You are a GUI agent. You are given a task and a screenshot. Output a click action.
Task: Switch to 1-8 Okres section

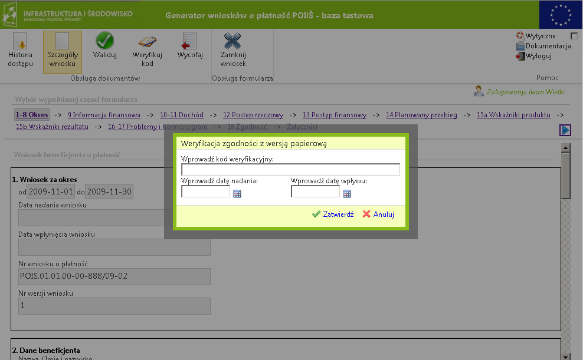tap(32, 115)
